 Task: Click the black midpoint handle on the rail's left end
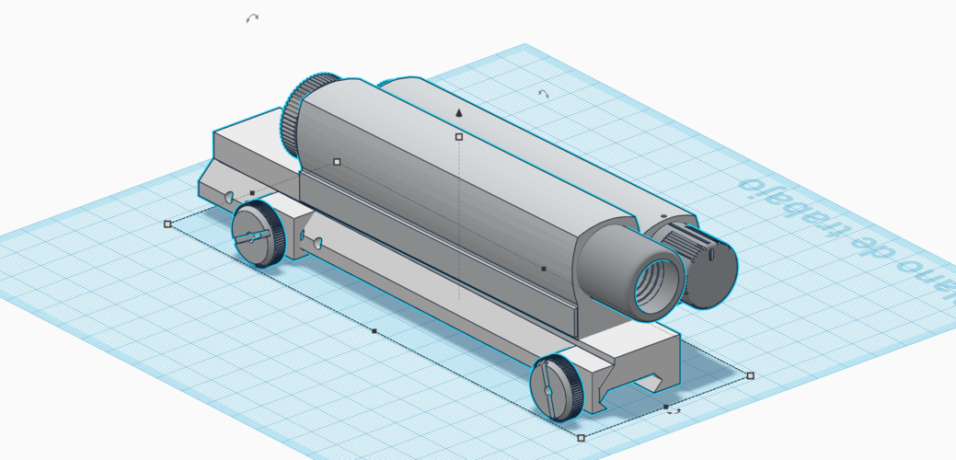[x=252, y=193]
